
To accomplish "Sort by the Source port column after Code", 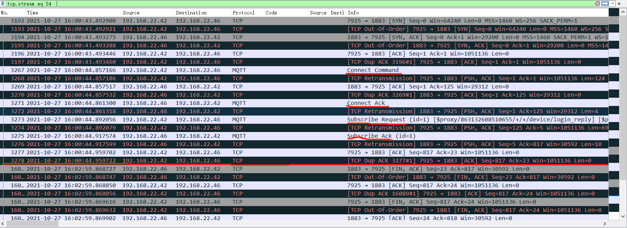I will 318,13.
